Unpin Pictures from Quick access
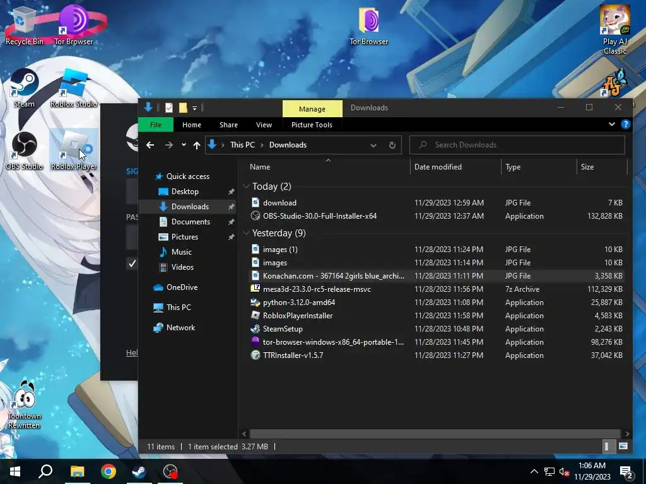Viewport: 646px width, 484px height. pos(231,237)
